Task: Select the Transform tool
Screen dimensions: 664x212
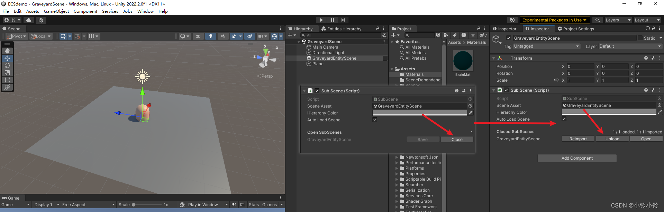Action: click(7, 87)
